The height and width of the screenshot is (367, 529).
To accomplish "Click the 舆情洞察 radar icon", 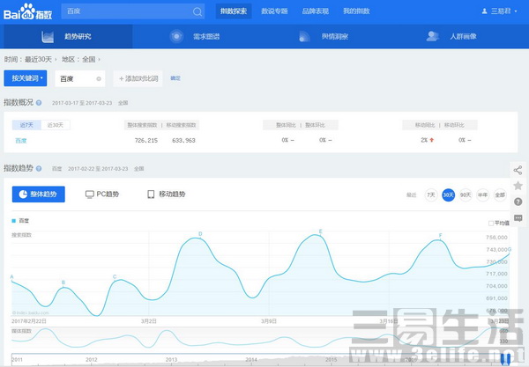I will click(x=304, y=36).
